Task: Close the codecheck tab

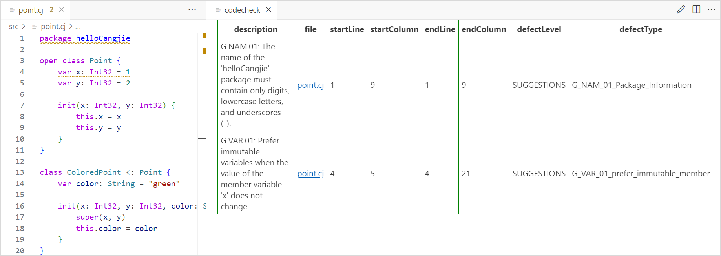Action: point(268,9)
